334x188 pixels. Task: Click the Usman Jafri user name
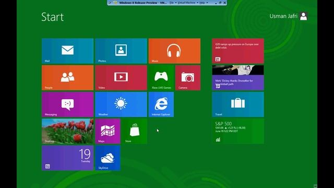tap(283, 16)
